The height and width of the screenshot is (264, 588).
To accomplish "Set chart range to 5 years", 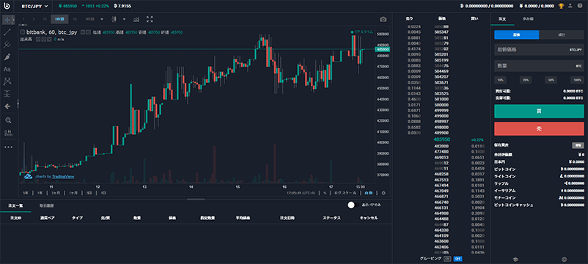I will [26, 193].
